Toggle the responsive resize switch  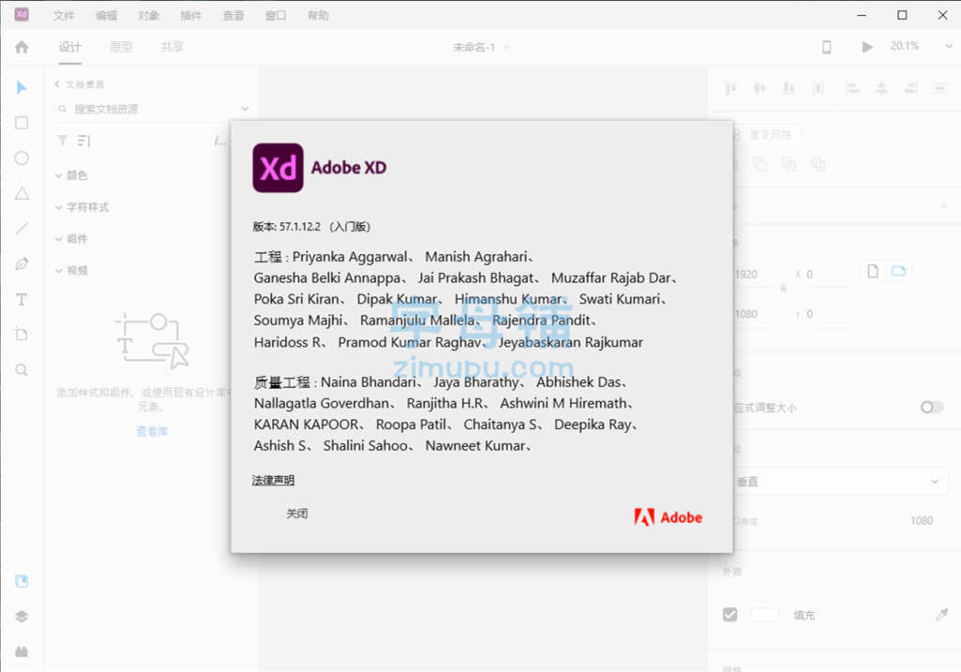(932, 407)
